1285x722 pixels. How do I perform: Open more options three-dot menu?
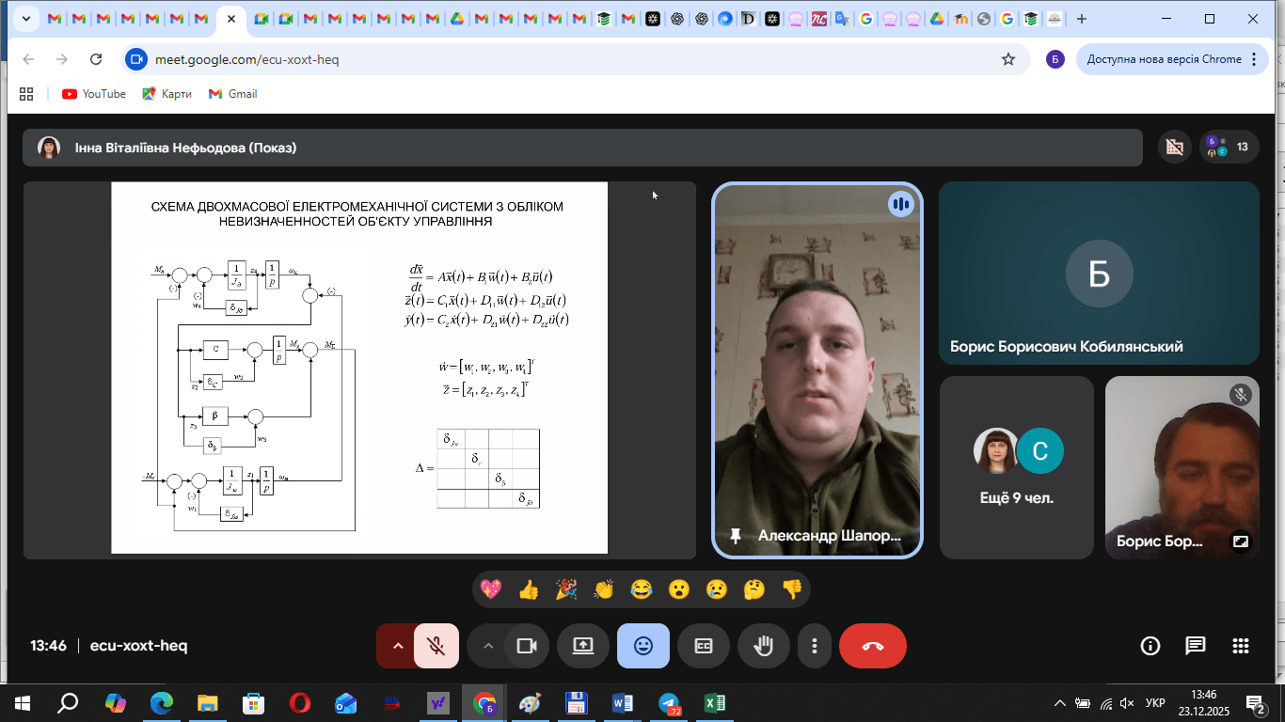[814, 646]
